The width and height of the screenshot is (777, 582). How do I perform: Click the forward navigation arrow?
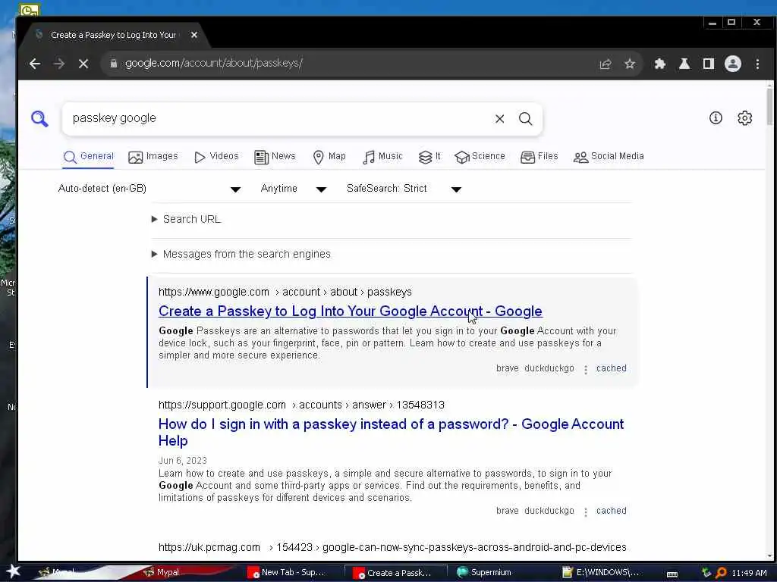(x=59, y=64)
